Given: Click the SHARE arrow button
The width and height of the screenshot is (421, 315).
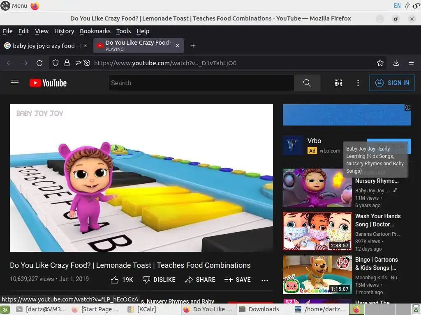Looking at the screenshot, I should click(x=200, y=280).
